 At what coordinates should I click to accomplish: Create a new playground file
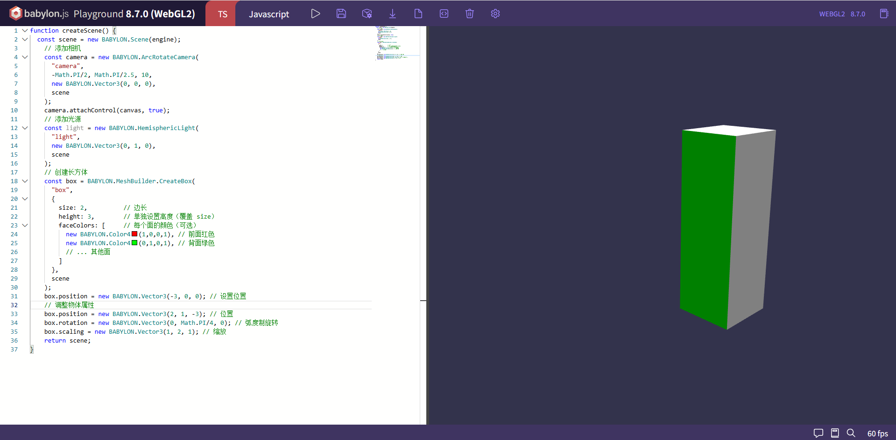click(x=418, y=14)
